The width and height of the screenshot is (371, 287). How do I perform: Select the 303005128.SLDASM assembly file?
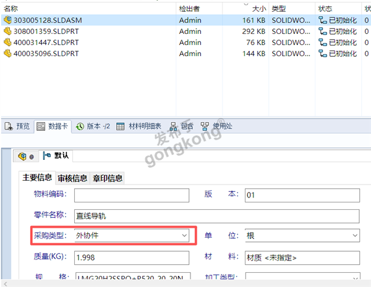[42, 20]
